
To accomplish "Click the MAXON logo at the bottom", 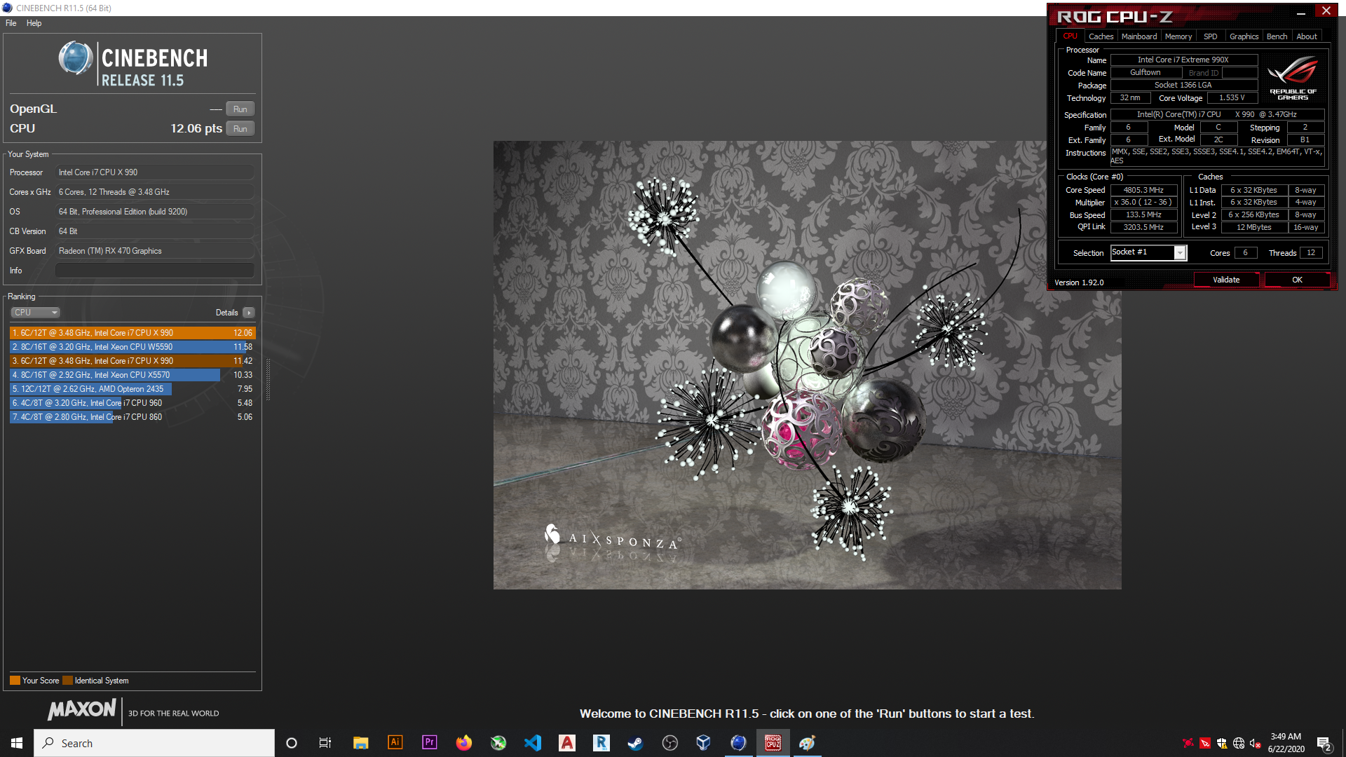I will [82, 709].
